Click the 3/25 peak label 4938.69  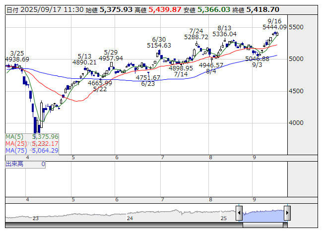tap(17, 59)
